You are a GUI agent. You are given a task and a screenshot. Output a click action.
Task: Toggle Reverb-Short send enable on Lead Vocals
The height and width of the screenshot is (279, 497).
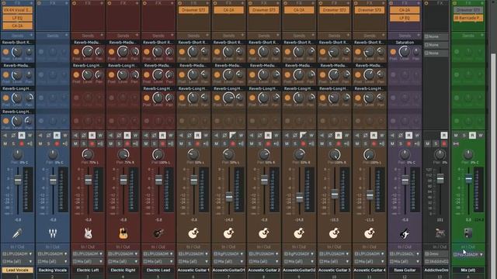[5, 52]
